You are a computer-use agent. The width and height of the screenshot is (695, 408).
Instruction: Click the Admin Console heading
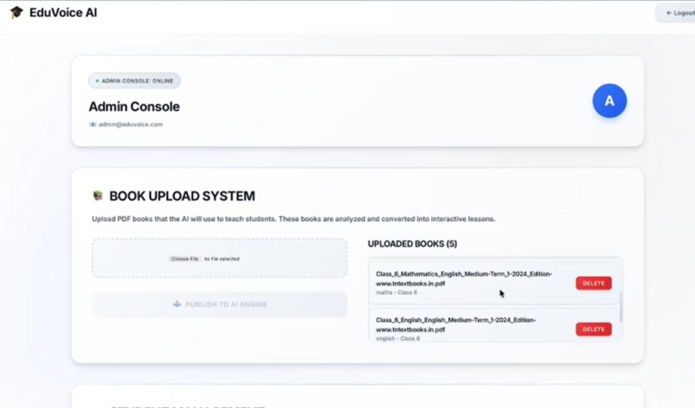[x=135, y=106]
